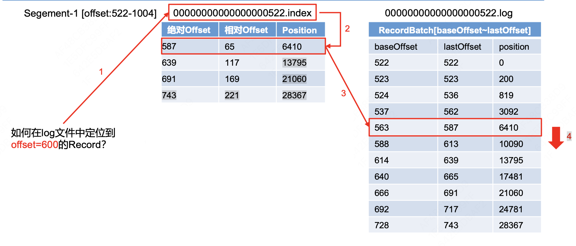Screen dimensions: 576x246
Task: Select baseOffset 563 in the highlighted log row
Action: point(381,128)
